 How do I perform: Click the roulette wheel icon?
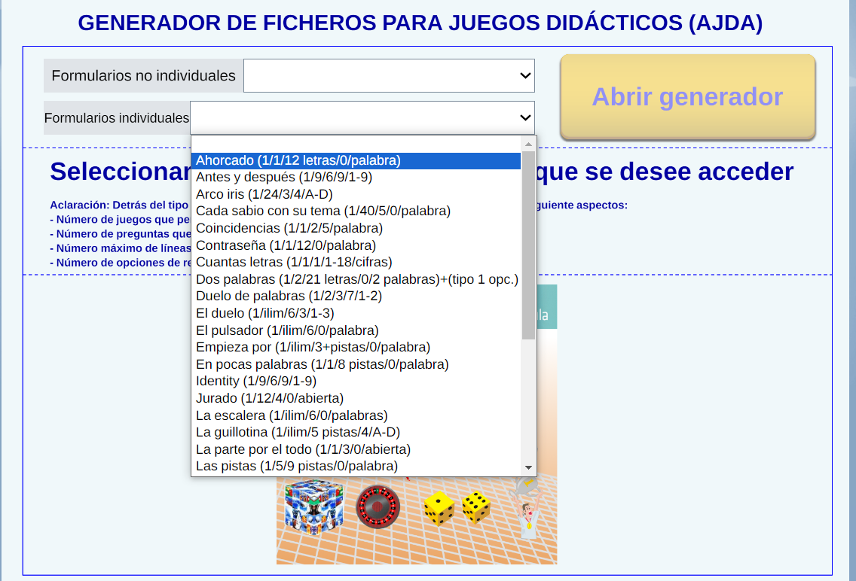[378, 506]
